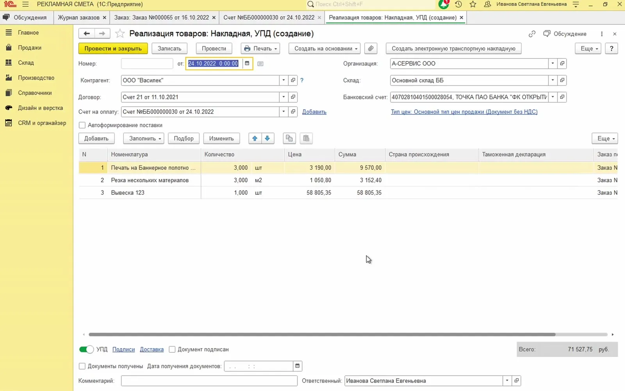The width and height of the screenshot is (625, 391).
Task: Click the Записать button
Action: (x=169, y=48)
